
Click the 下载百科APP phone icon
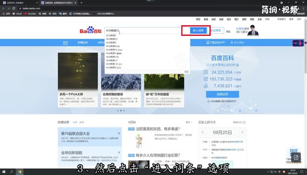click(208, 42)
